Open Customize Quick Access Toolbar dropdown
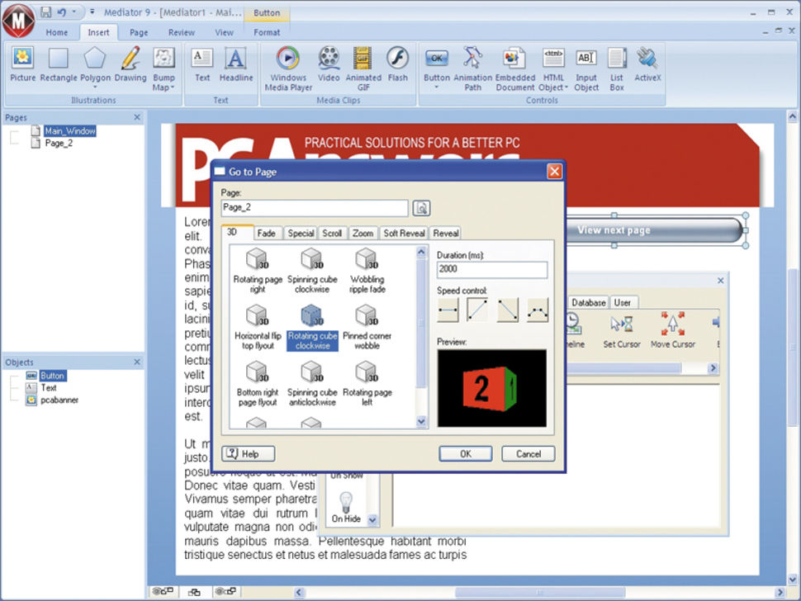The height and width of the screenshot is (601, 801). click(92, 12)
